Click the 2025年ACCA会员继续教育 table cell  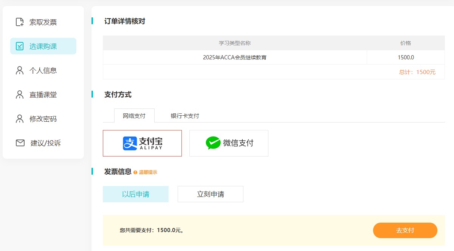click(x=235, y=57)
